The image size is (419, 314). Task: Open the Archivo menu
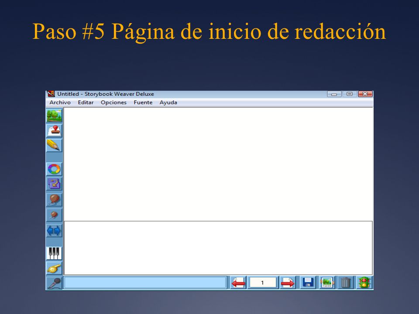click(60, 102)
